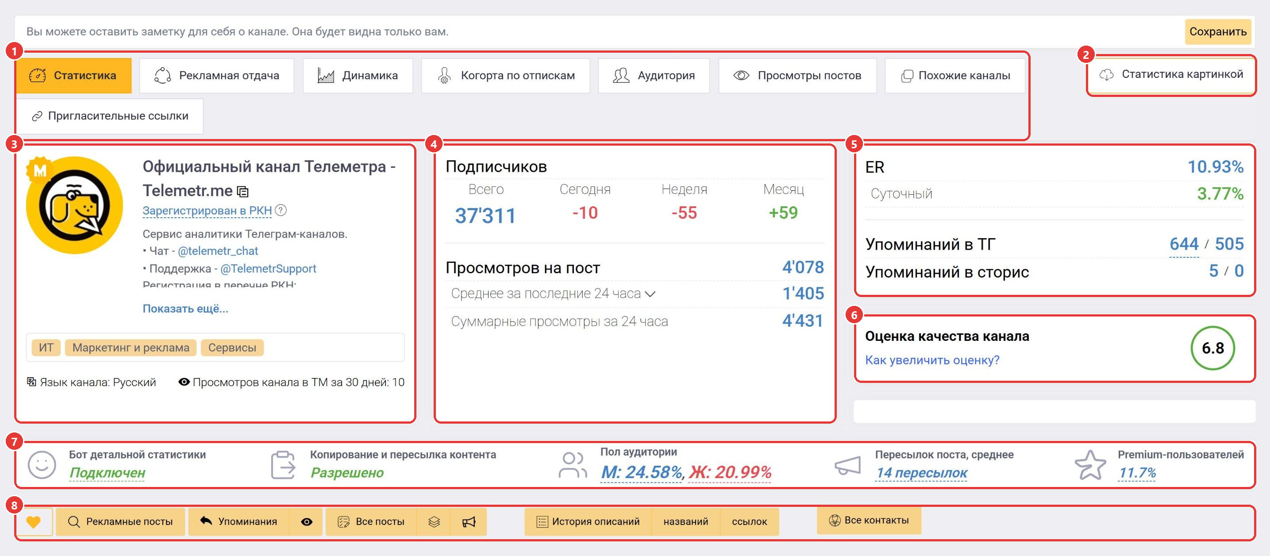Click the star icon by Premium-пользователей
1270x556 pixels.
[x=1090, y=465]
